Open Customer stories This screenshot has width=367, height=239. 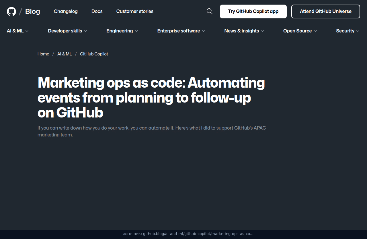click(x=135, y=11)
